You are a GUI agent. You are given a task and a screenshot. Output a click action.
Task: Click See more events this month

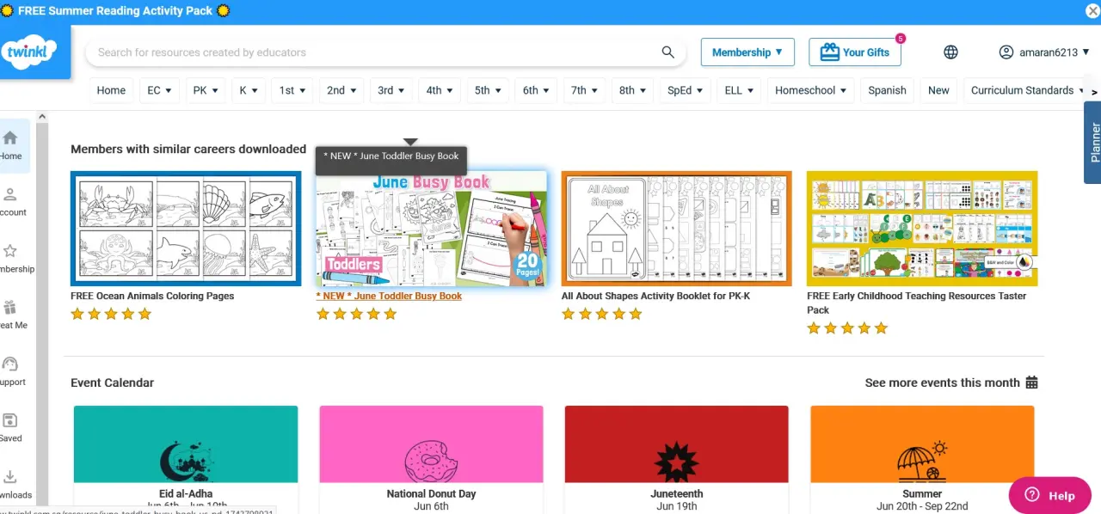pos(942,382)
